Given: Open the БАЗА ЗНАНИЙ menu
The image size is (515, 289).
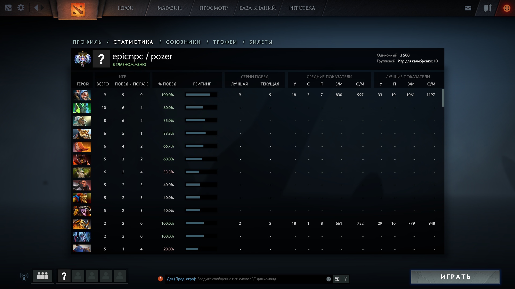Looking at the screenshot, I should (258, 8).
